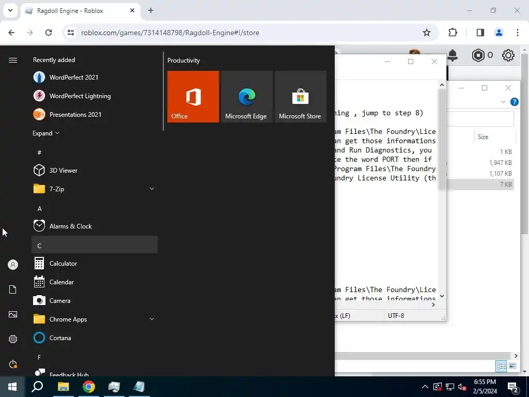The width and height of the screenshot is (529, 397).
Task: Open Robux balance icon
Action: [x=478, y=55]
